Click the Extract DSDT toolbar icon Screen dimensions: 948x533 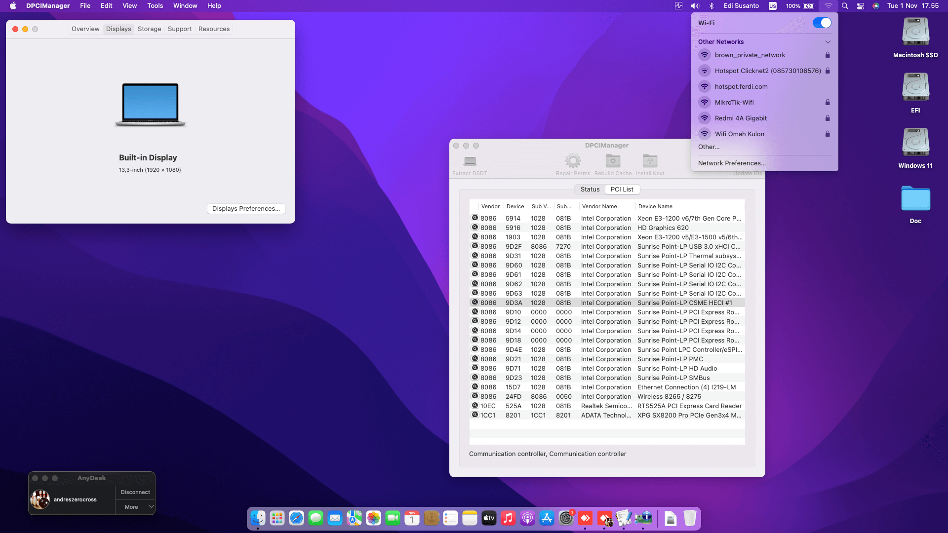pyautogui.click(x=470, y=161)
